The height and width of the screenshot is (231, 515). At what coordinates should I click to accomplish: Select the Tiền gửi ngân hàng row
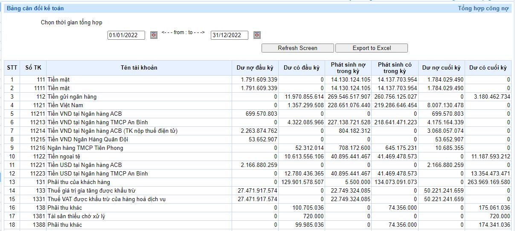click(72, 96)
